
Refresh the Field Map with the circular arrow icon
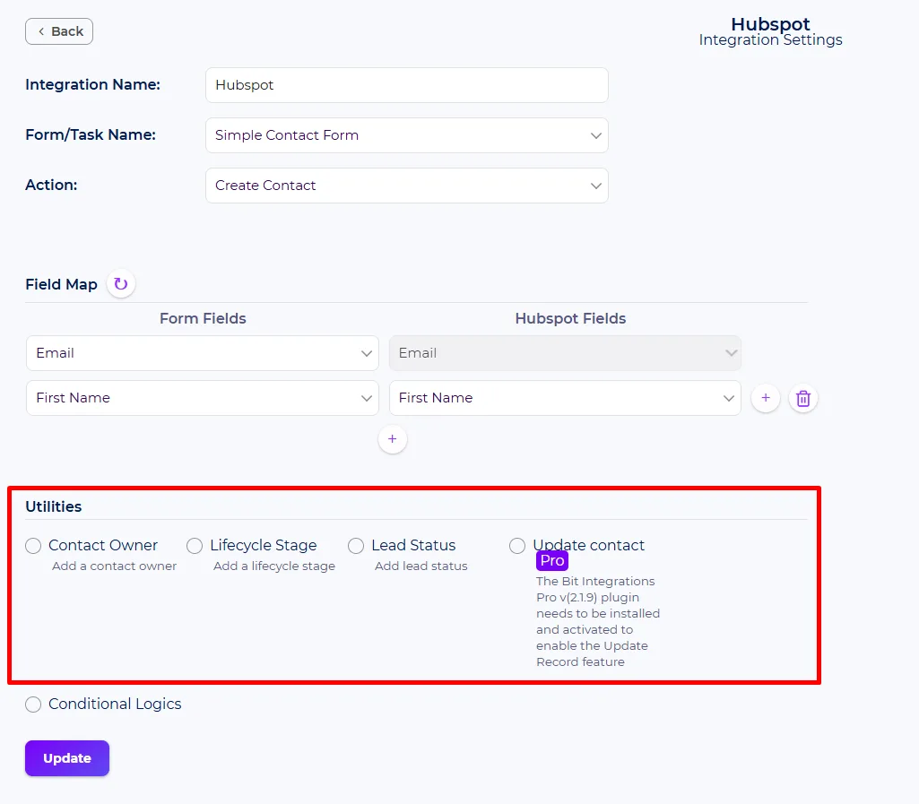click(121, 284)
